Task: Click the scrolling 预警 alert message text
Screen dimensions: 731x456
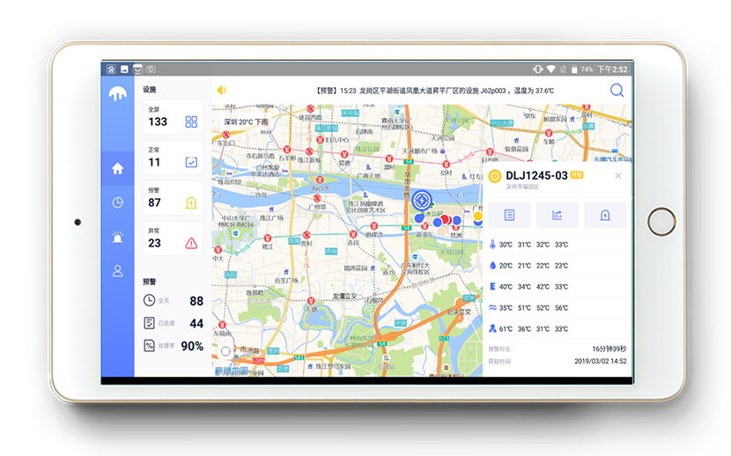Action: [434, 91]
